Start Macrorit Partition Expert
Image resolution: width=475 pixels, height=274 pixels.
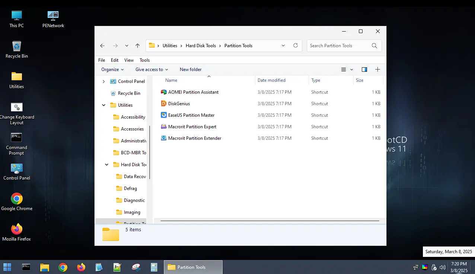coord(192,126)
